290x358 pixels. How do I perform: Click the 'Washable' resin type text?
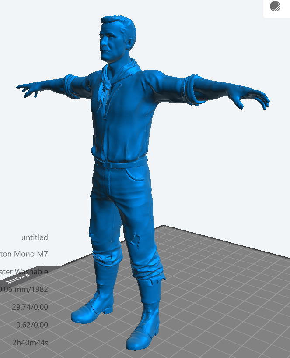(x=31, y=272)
